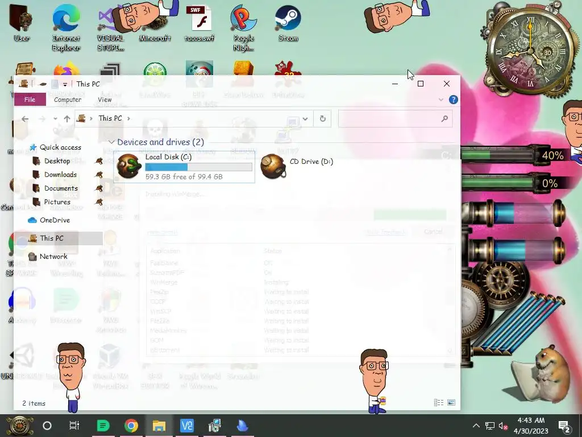582x437 pixels.
Task: Refresh the This PC address bar
Action: click(x=323, y=118)
